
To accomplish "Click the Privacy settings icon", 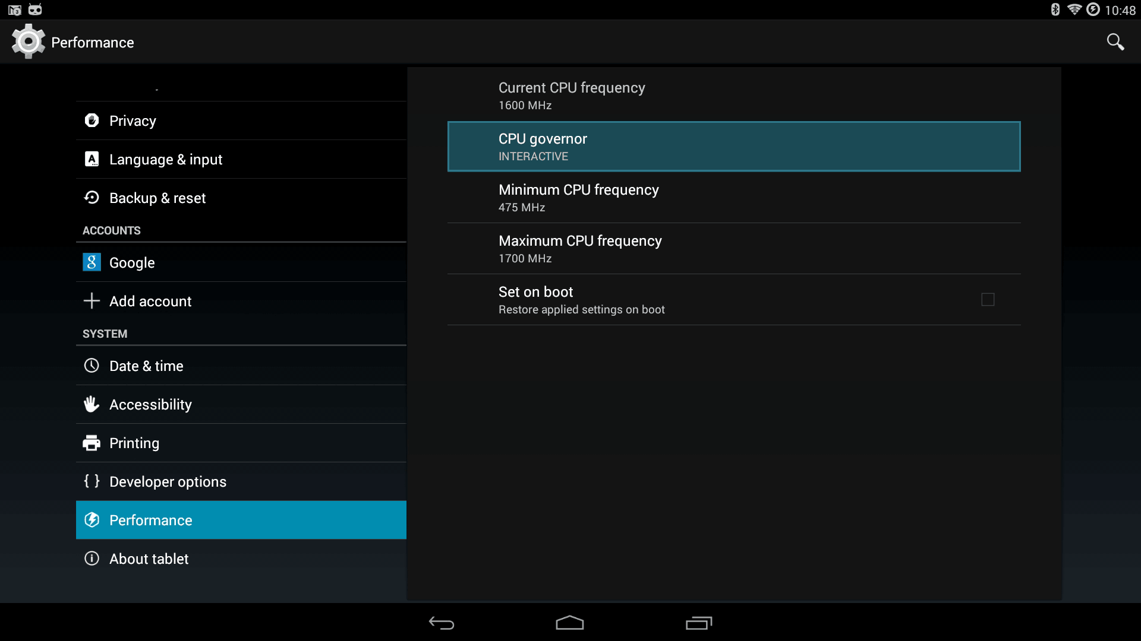I will tap(91, 120).
